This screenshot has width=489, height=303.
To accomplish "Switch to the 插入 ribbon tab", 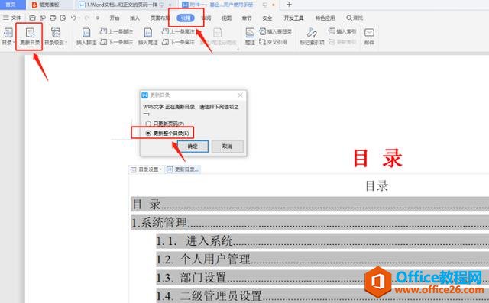I will (x=134, y=18).
